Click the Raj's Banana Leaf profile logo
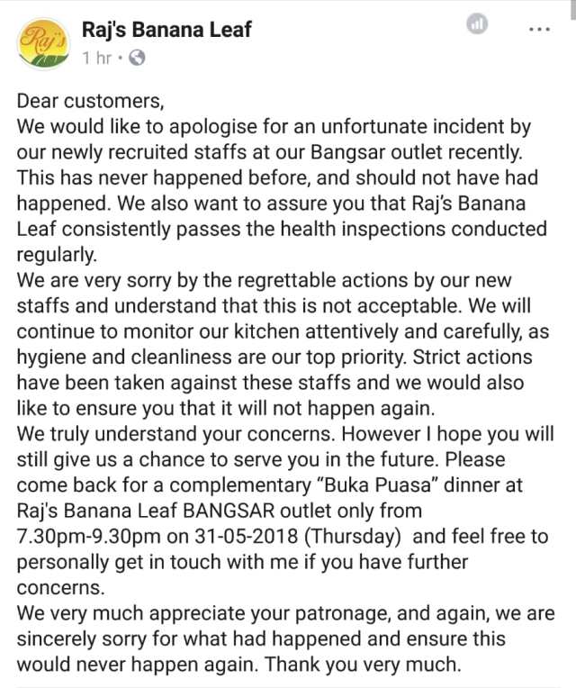Screen dimensions: 576x688 coord(45,44)
